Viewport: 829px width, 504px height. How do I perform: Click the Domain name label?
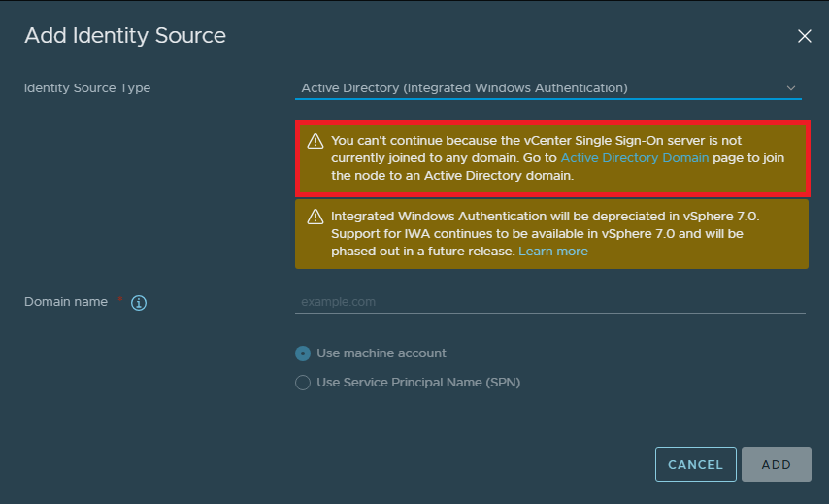click(66, 301)
